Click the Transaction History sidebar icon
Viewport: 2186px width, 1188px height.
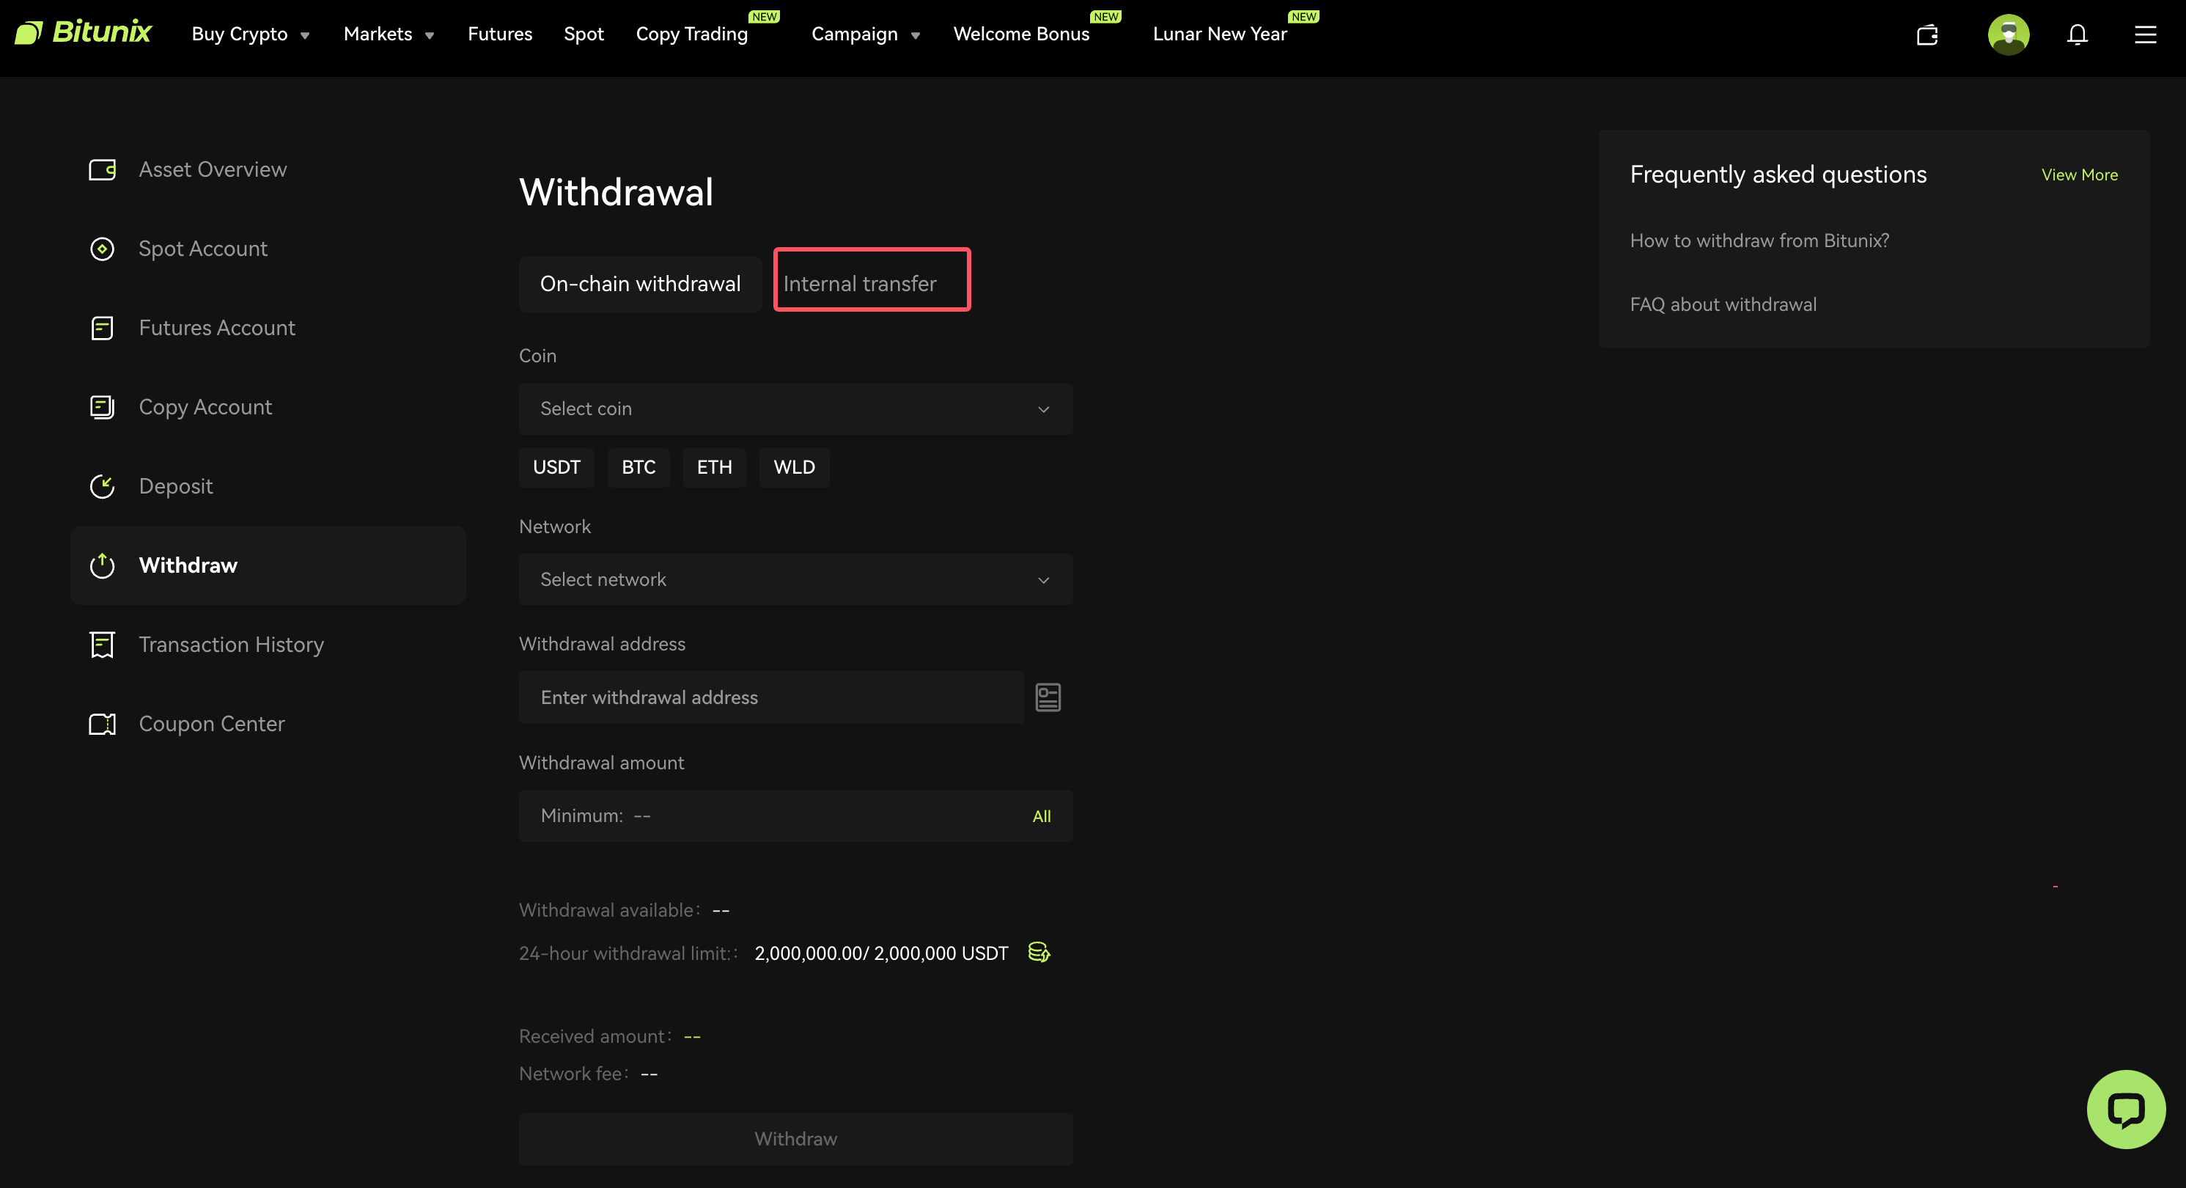click(102, 645)
